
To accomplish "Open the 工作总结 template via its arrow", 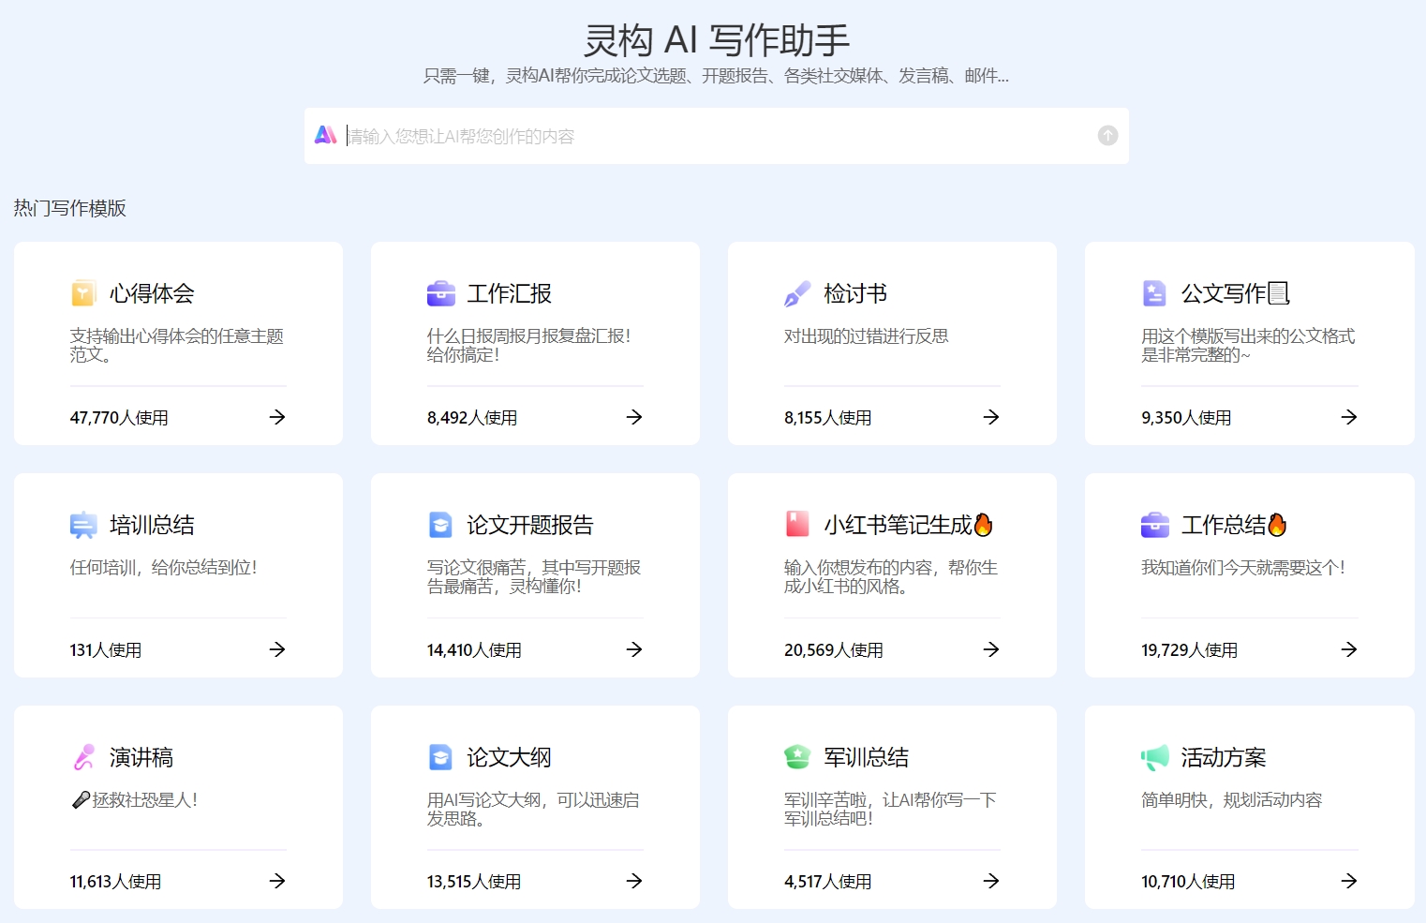I will point(1348,649).
